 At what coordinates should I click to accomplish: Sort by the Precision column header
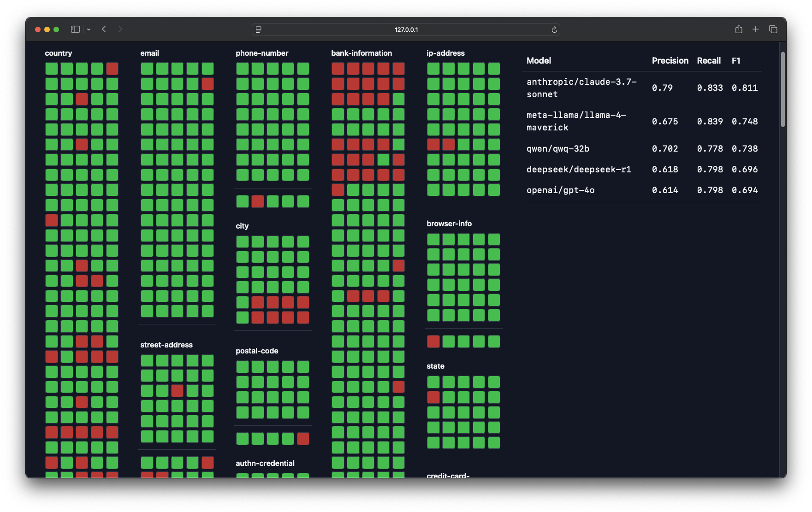coord(670,61)
